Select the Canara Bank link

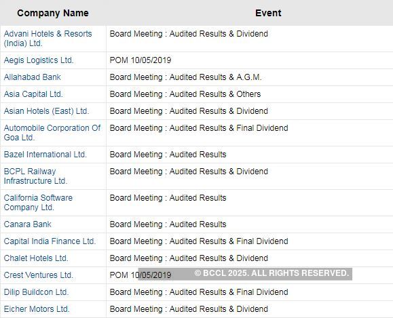tap(28, 224)
